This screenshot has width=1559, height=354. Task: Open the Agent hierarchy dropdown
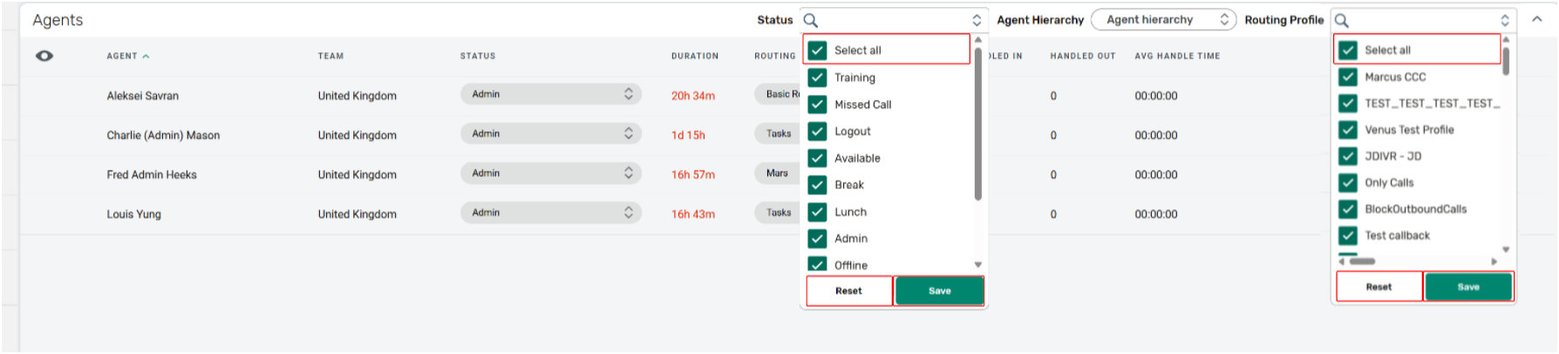click(x=1162, y=20)
